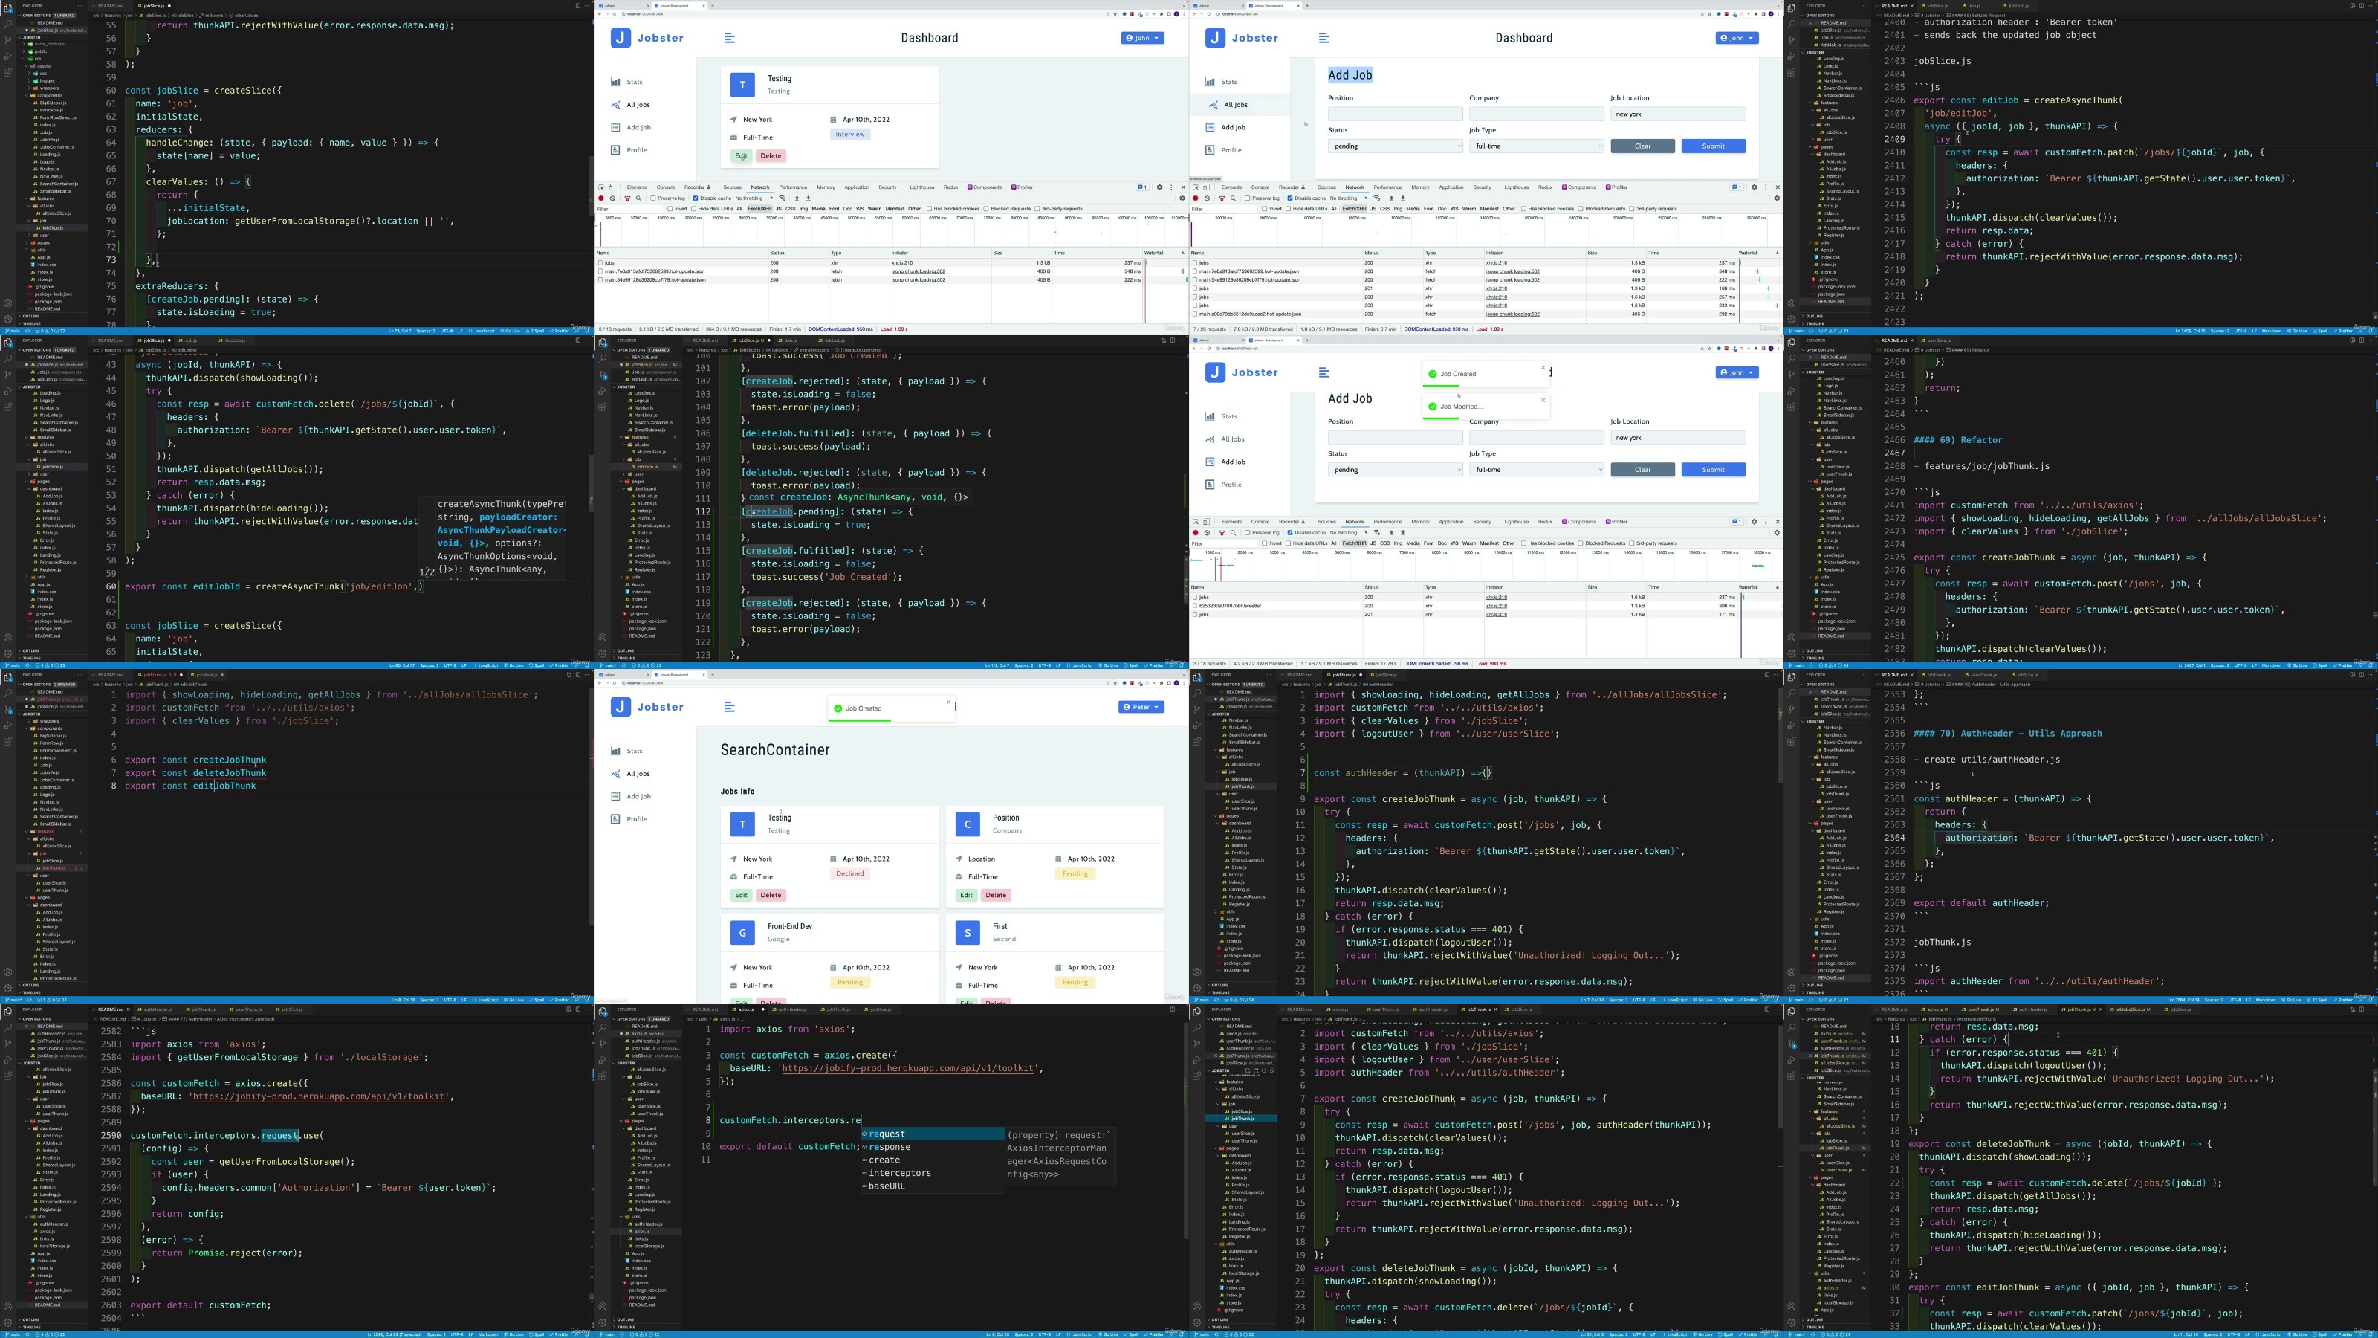Close the Job Modified toast notification

tap(1543, 400)
